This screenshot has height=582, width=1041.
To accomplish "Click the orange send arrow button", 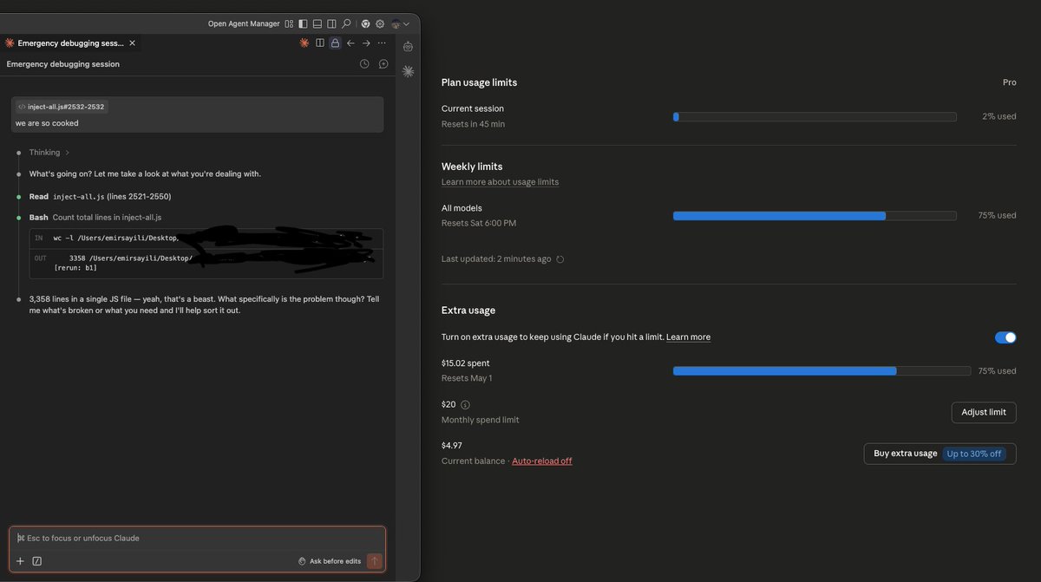I will (375, 561).
